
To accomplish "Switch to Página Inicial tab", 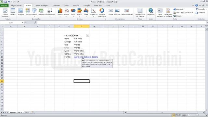I will [16, 6].
